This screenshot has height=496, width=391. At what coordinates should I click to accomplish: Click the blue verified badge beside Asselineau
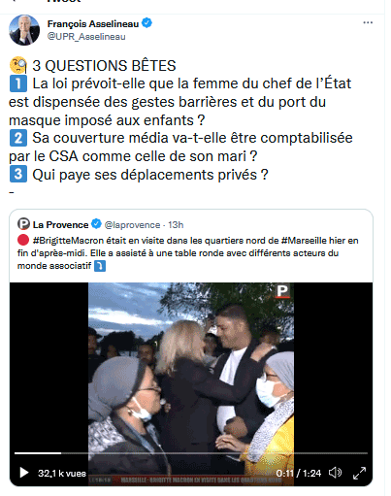coord(147,23)
